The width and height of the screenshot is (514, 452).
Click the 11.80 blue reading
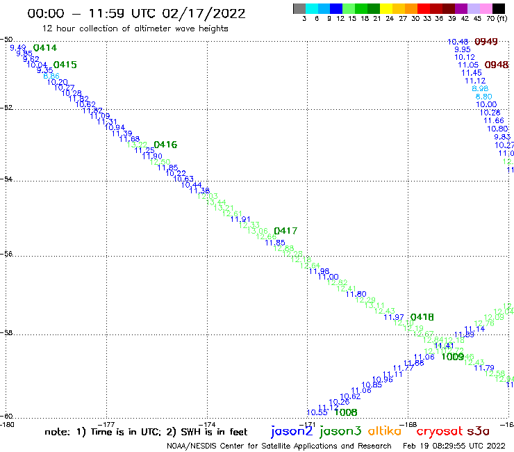tap(356, 294)
